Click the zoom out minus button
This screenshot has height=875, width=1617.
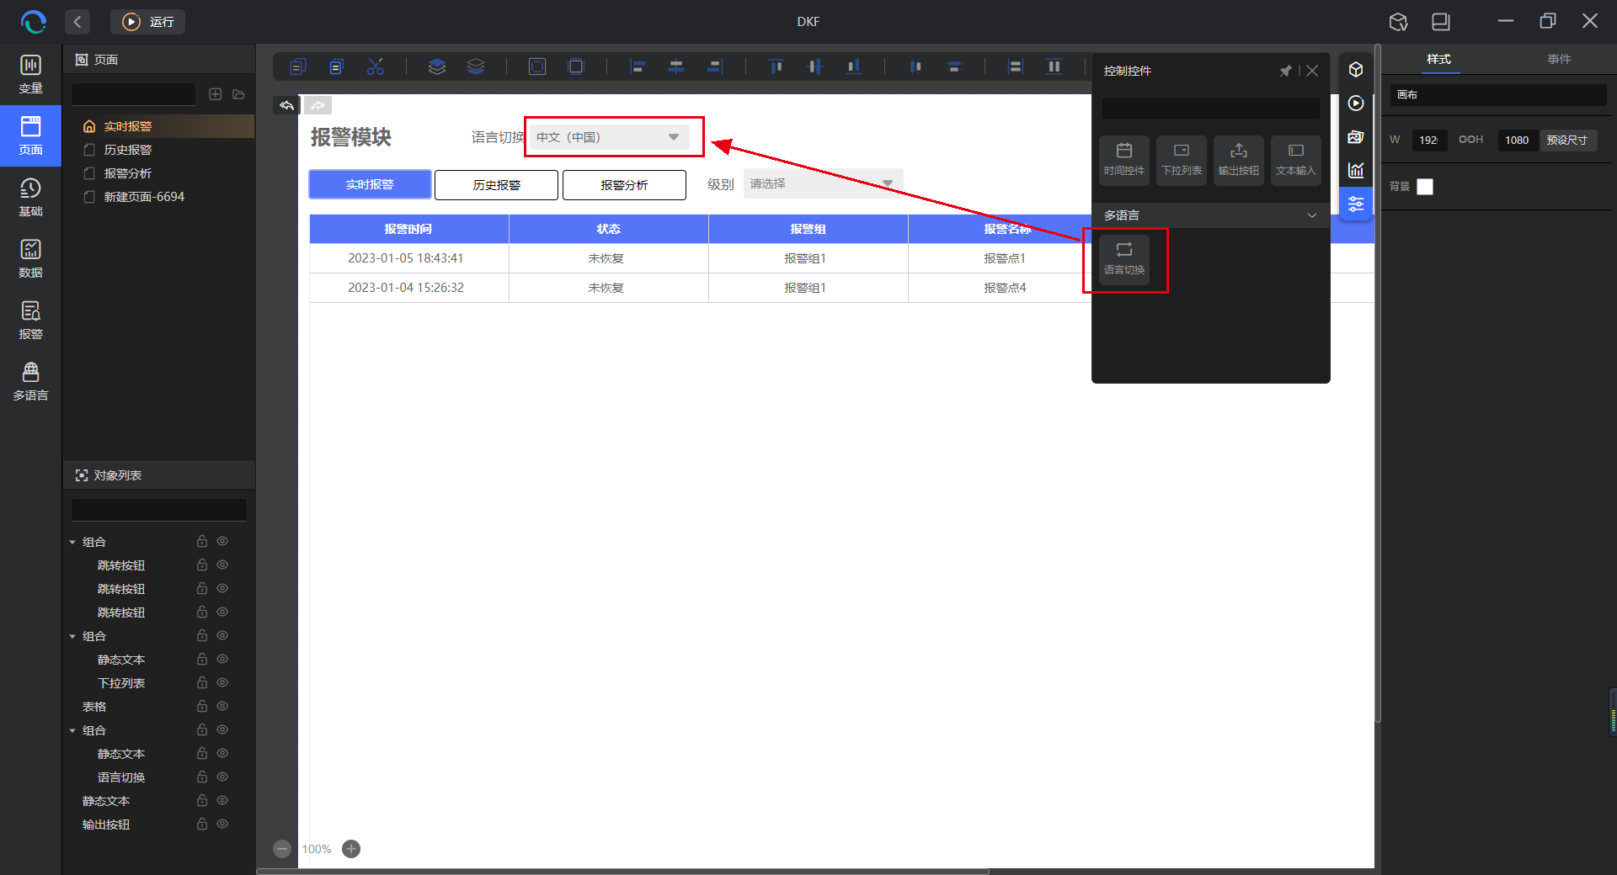tap(282, 849)
